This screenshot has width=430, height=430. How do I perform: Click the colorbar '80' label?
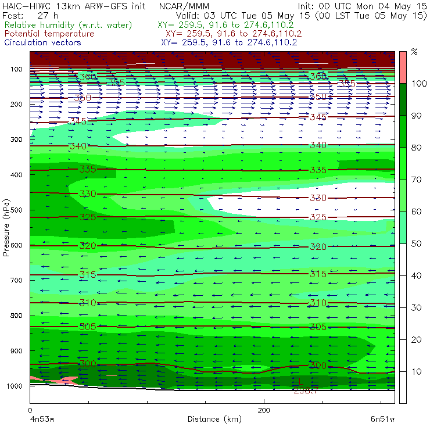[416, 148]
